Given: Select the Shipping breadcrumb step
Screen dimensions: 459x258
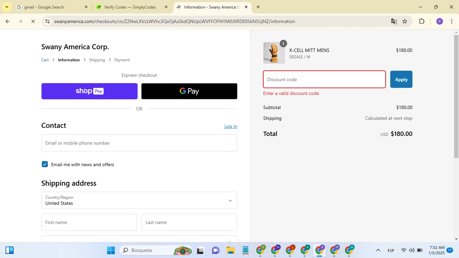Looking at the screenshot, I should click(97, 60).
